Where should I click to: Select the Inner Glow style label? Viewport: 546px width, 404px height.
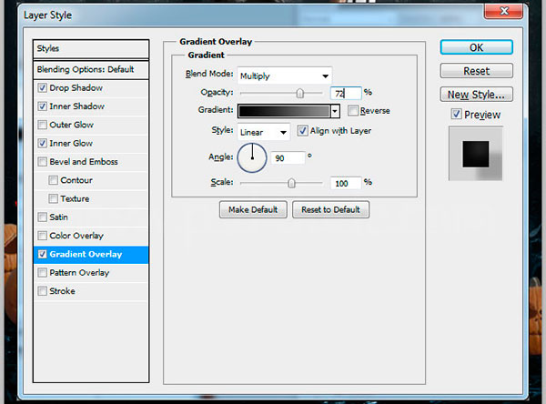click(71, 143)
